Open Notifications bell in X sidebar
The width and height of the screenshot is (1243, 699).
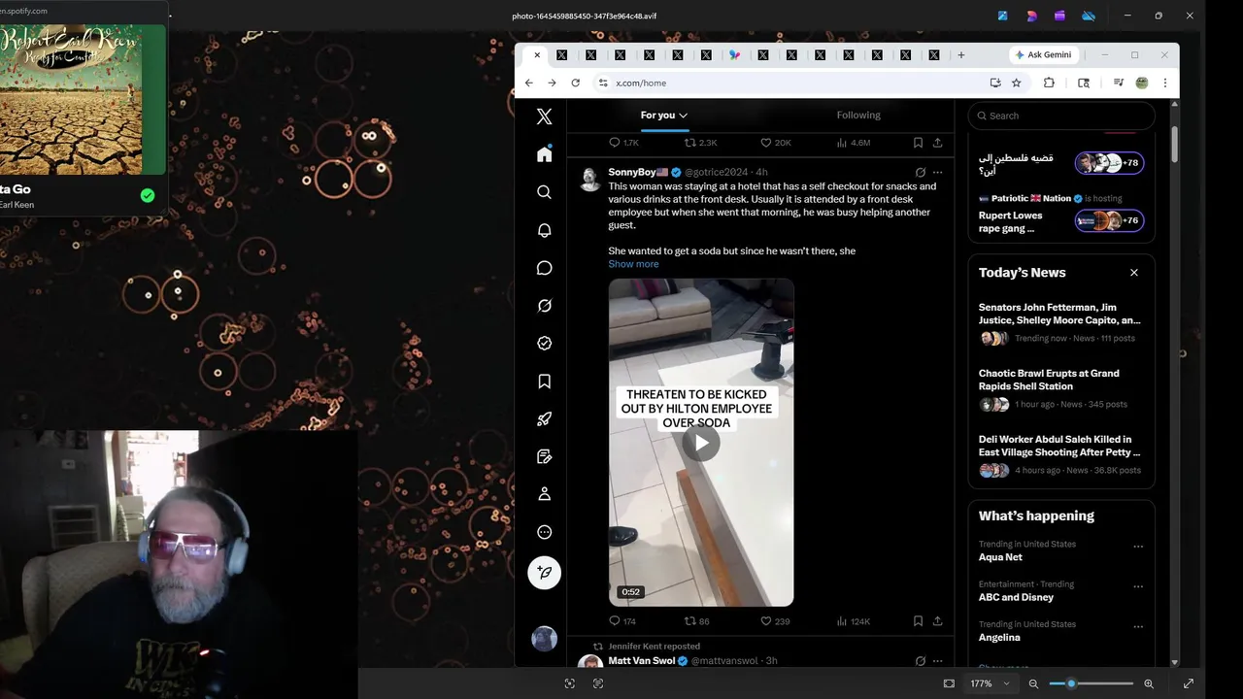click(x=544, y=230)
